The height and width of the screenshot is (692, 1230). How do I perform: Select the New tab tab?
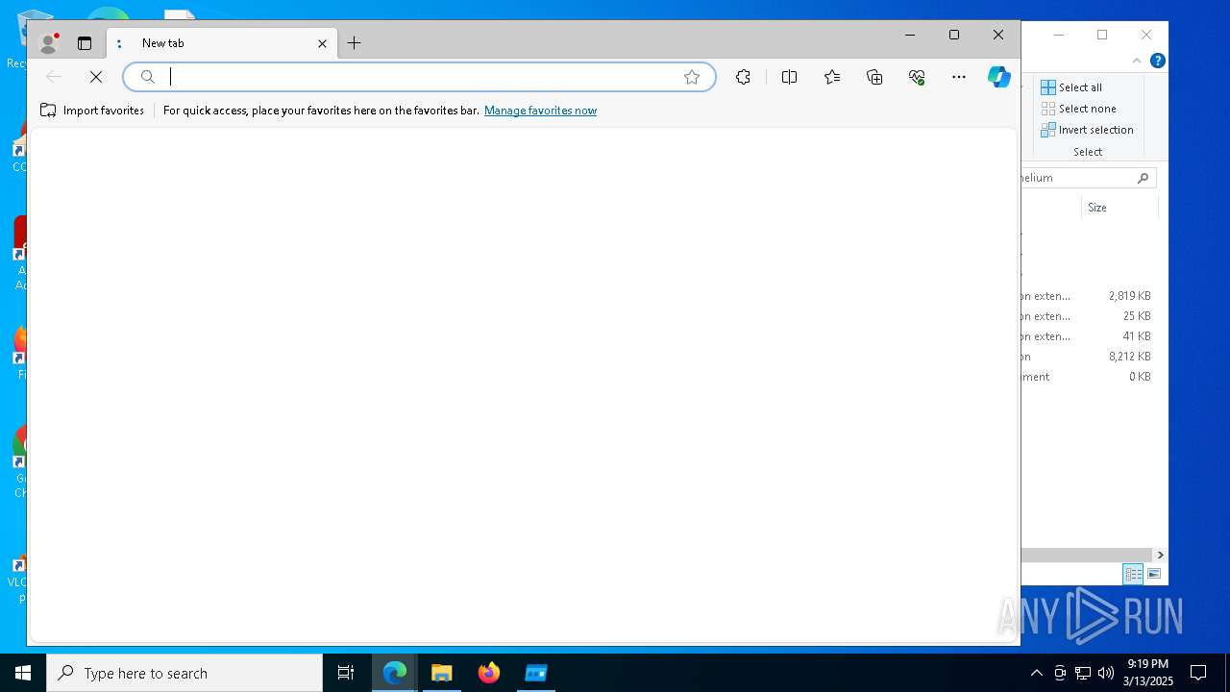(222, 43)
